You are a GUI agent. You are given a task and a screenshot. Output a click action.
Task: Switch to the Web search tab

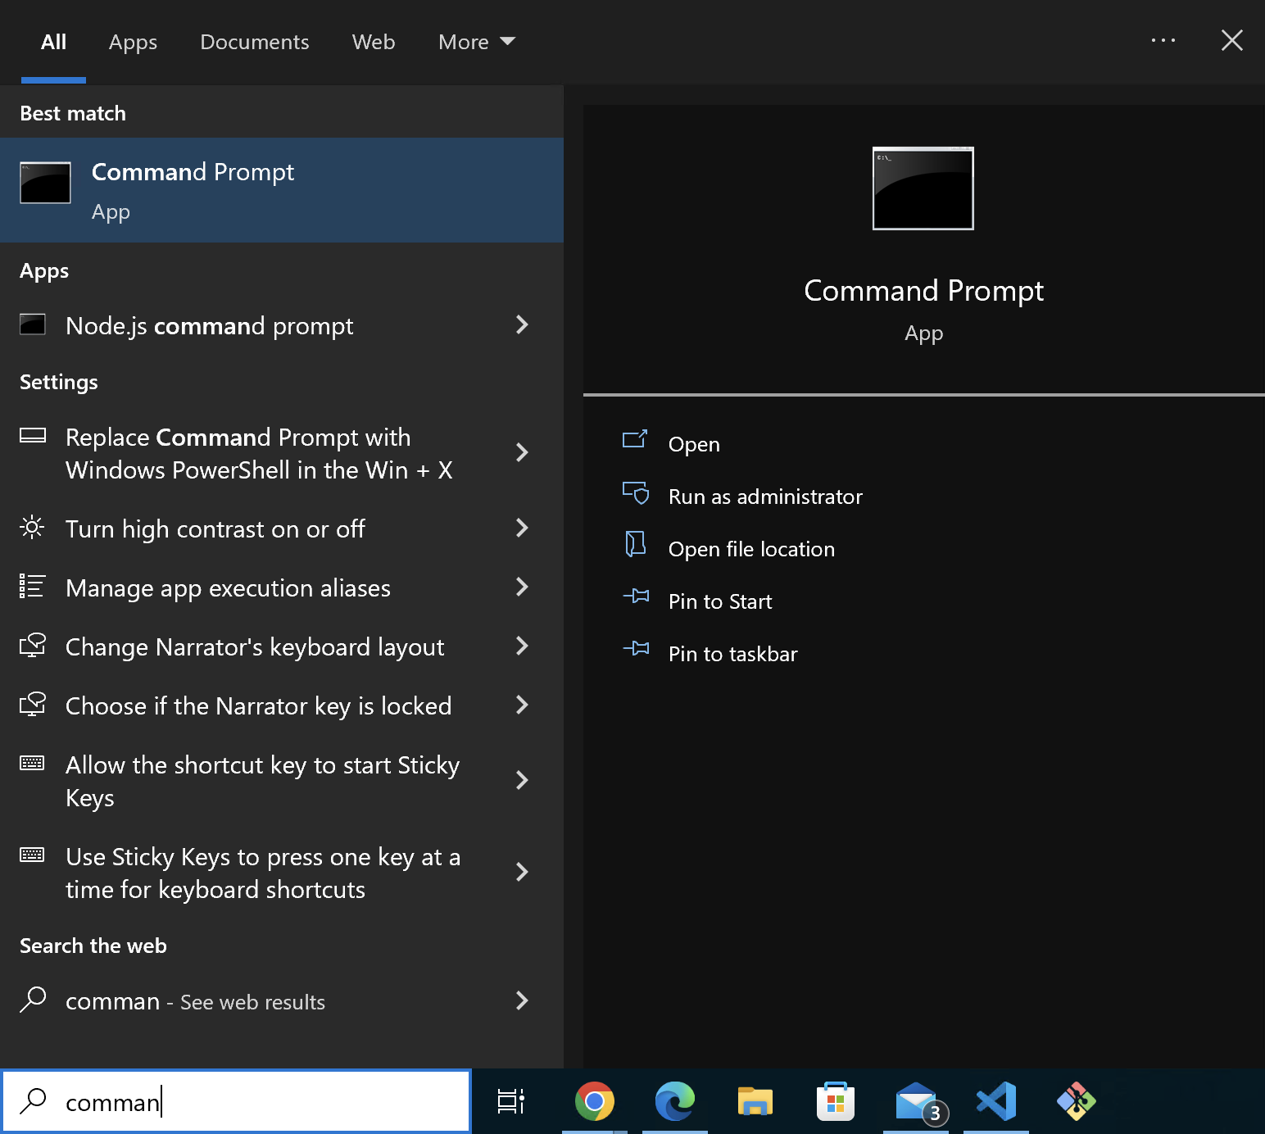coord(373,42)
